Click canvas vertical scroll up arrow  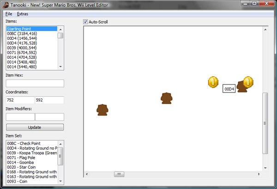pos(265,30)
